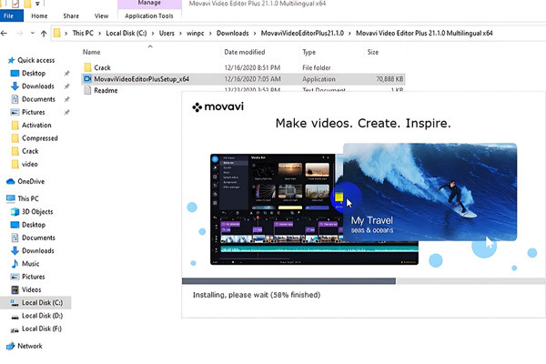Viewport: 546px width, 364px height.
Task: Click winpc breadcrumb in address bar
Action: [196, 33]
